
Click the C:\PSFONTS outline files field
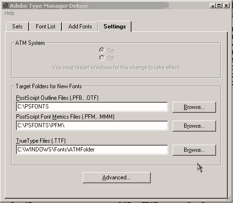click(x=92, y=107)
